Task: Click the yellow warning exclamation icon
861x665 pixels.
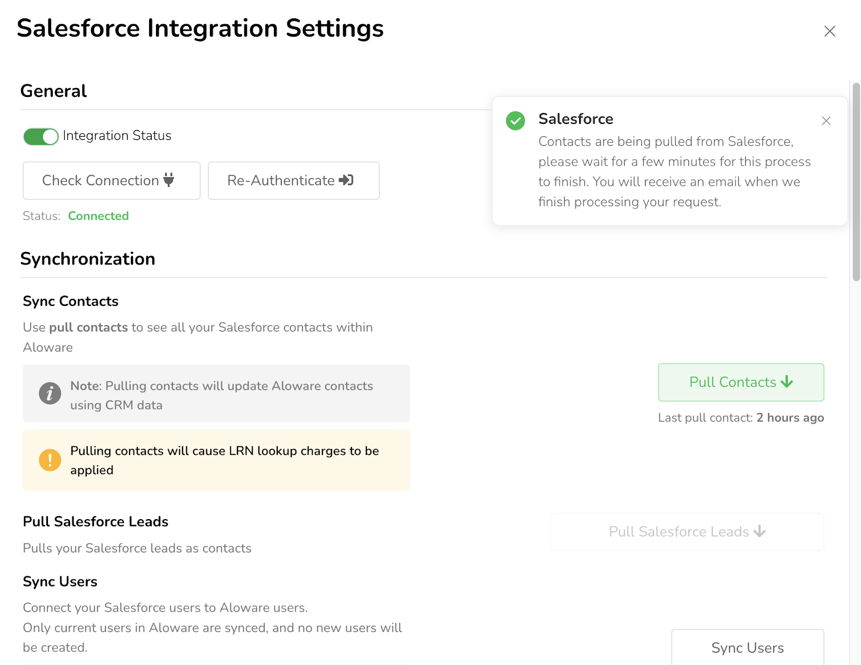Action: point(50,460)
